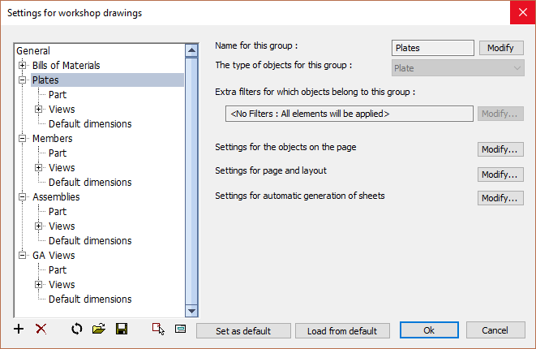
Task: Click the No Filters text field
Action: pyautogui.click(x=349, y=114)
